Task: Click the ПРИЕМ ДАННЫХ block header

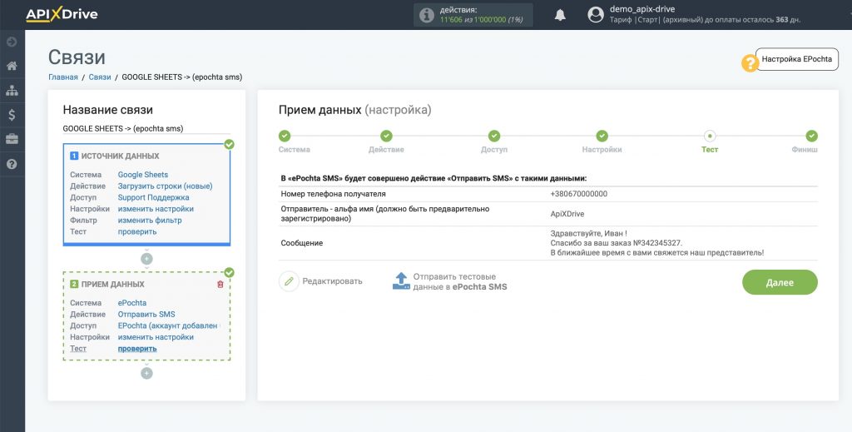Action: coord(112,284)
